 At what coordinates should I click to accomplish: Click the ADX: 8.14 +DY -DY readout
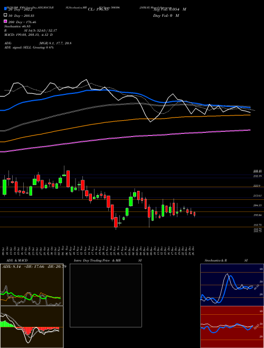click(x=34, y=267)
